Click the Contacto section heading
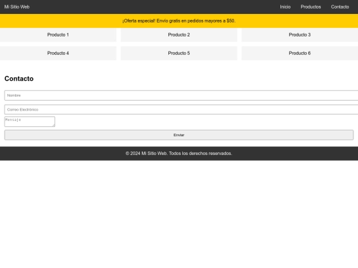This screenshot has height=268, width=358. pos(19,79)
